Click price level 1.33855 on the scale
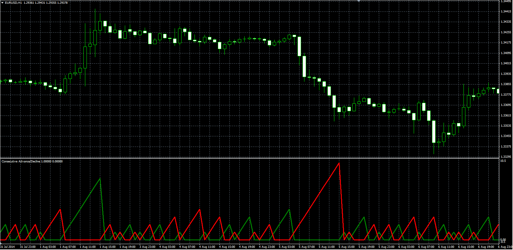The width and height of the screenshot is (513, 250). (506, 84)
